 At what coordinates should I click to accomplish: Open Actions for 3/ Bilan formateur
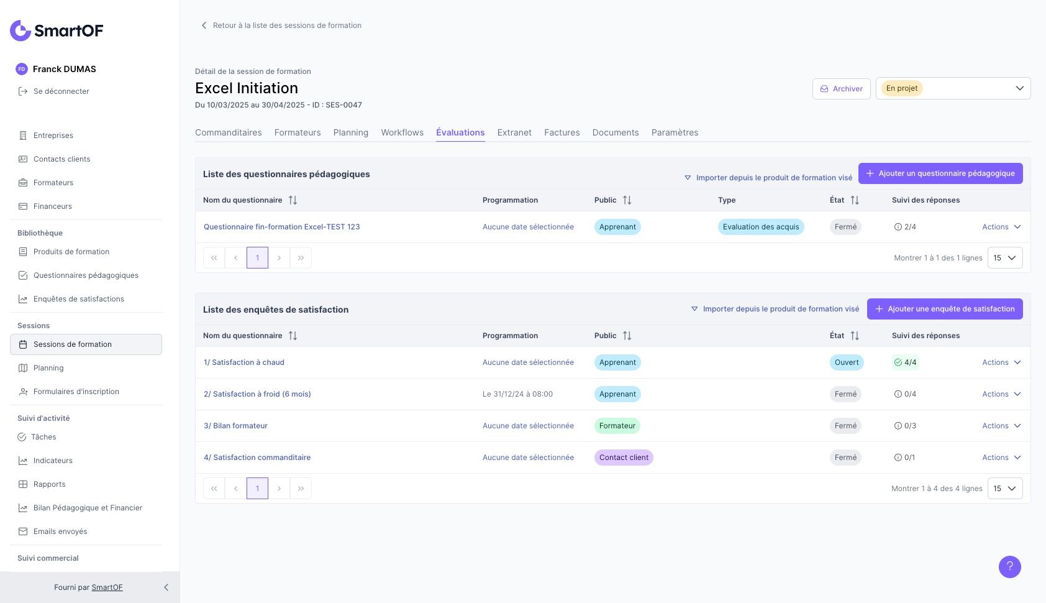click(x=1001, y=426)
